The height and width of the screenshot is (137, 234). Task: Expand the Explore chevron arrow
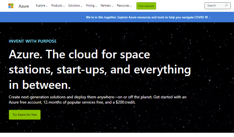pos(47,6)
